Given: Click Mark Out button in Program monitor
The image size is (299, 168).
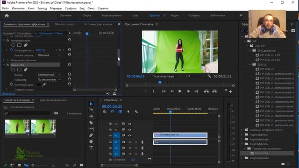Looking at the screenshot, I should coord(153,91).
